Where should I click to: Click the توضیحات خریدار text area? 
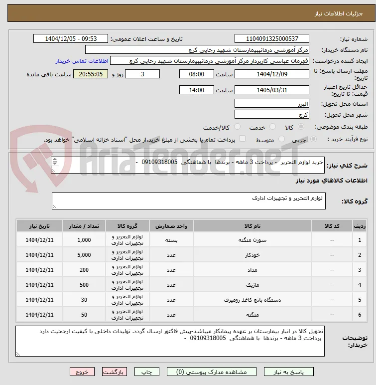170,341
